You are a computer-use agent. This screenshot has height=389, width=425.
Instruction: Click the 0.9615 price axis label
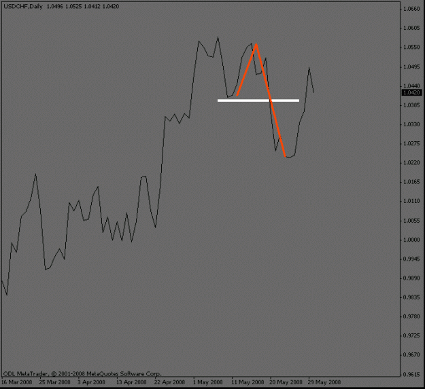411,374
